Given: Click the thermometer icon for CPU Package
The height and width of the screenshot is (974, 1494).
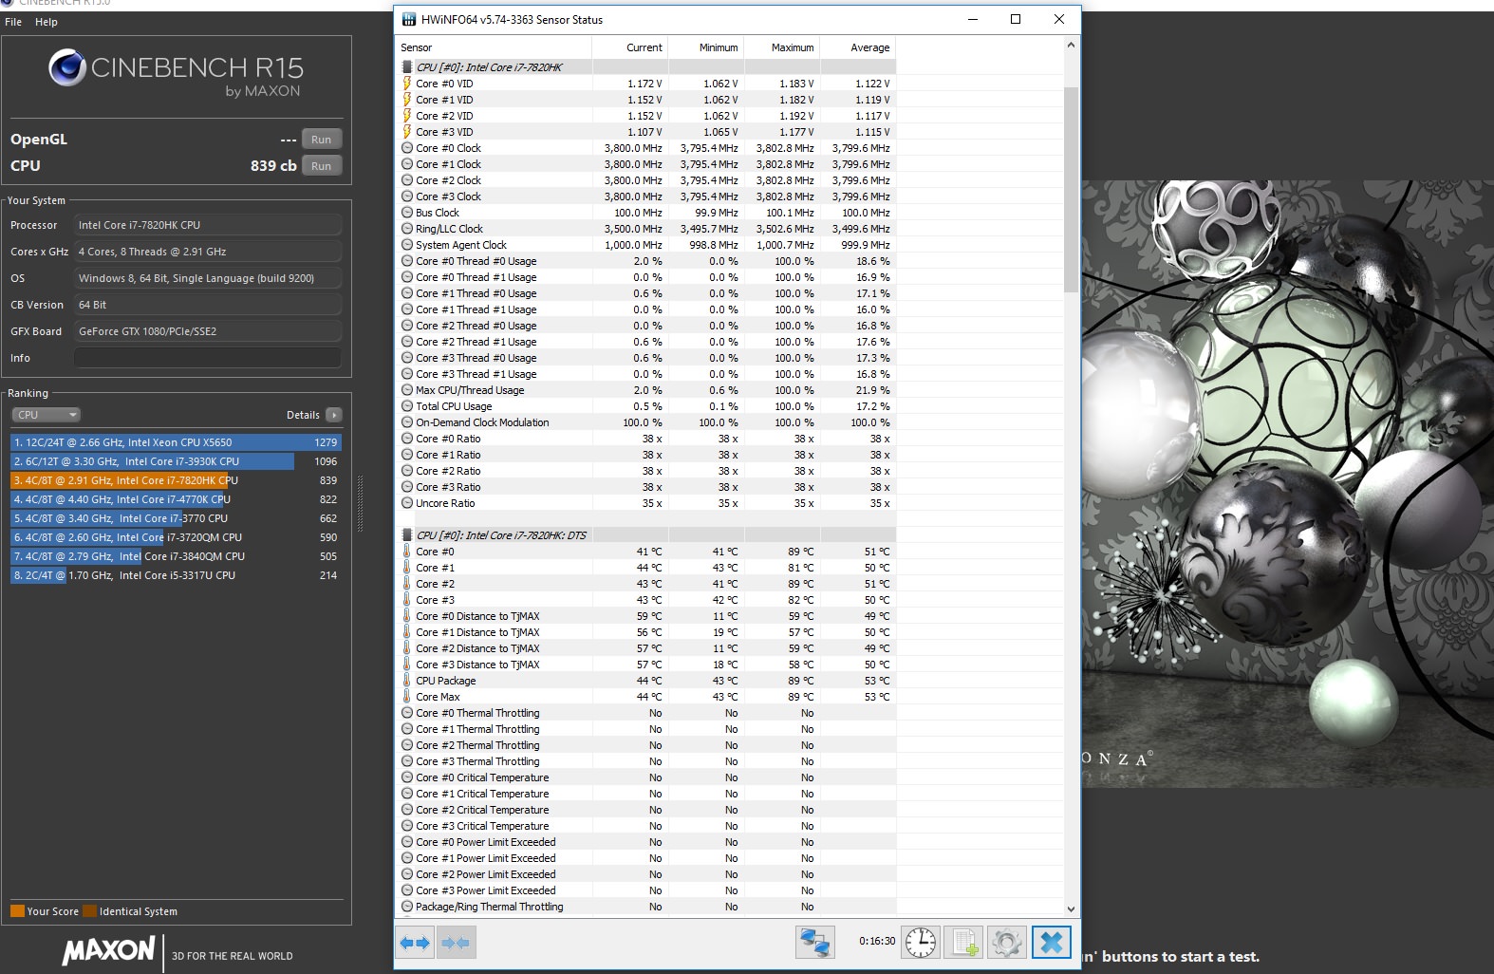Looking at the screenshot, I should (x=407, y=681).
